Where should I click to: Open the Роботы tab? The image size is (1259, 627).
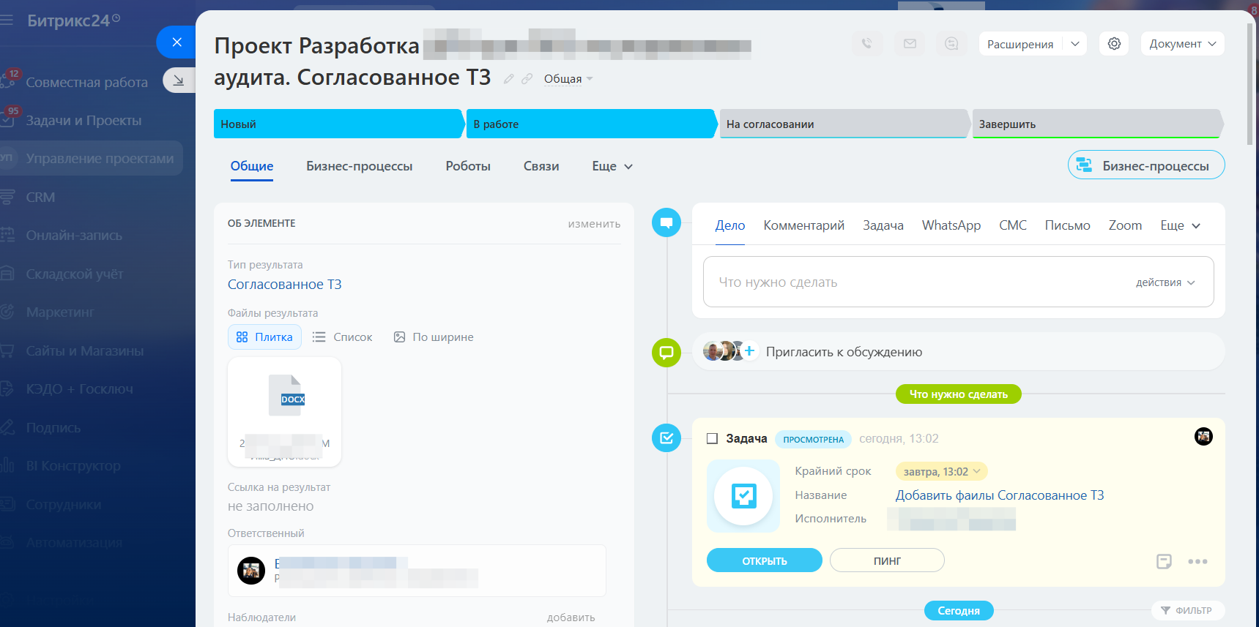pos(468,166)
